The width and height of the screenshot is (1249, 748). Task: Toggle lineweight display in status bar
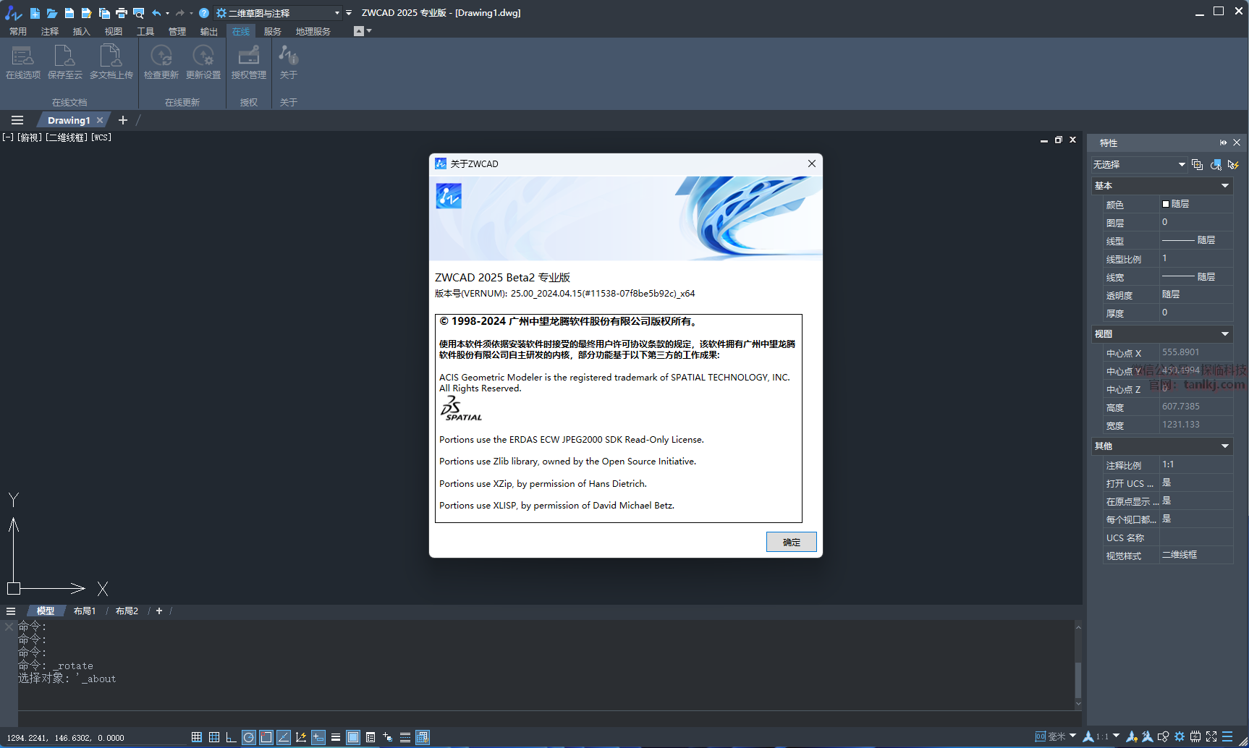pos(336,737)
